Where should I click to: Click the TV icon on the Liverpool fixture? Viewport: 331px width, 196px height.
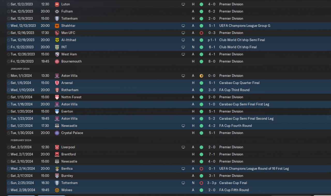183,147
